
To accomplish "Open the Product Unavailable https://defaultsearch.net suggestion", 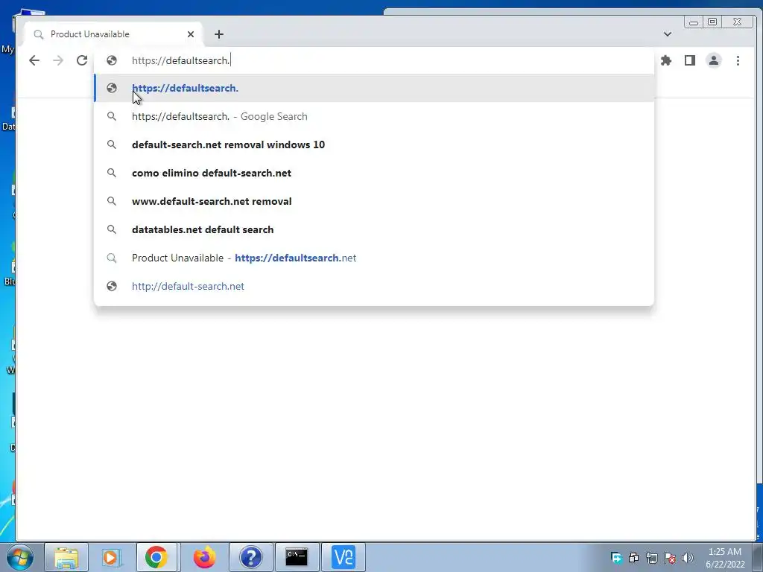I will (374, 257).
